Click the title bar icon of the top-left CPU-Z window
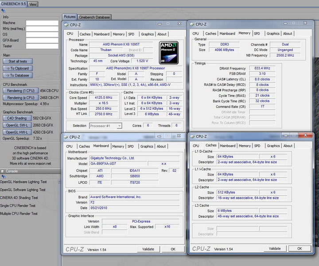The image size is (319, 266). pyautogui.click(x=66, y=24)
